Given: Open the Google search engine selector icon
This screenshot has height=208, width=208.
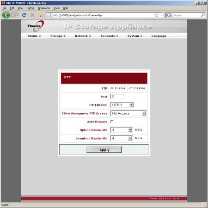Looking at the screenshot, I should 169,15.
